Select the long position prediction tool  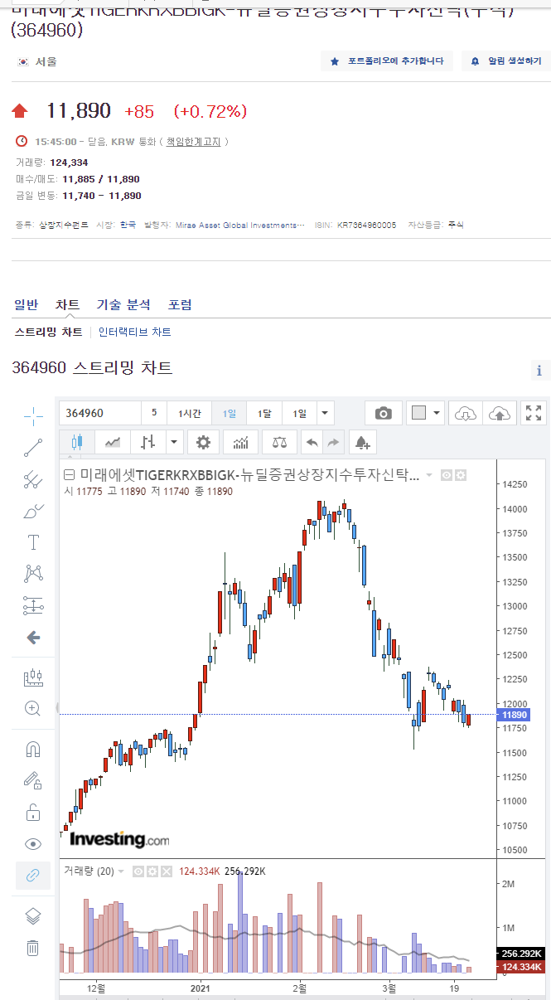pyautogui.click(x=33, y=605)
